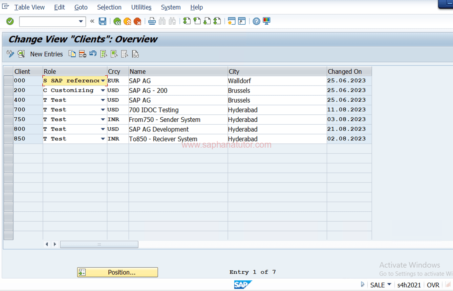The height and width of the screenshot is (291, 453).
Task: Select row selector for client 000
Action: click(x=9, y=81)
